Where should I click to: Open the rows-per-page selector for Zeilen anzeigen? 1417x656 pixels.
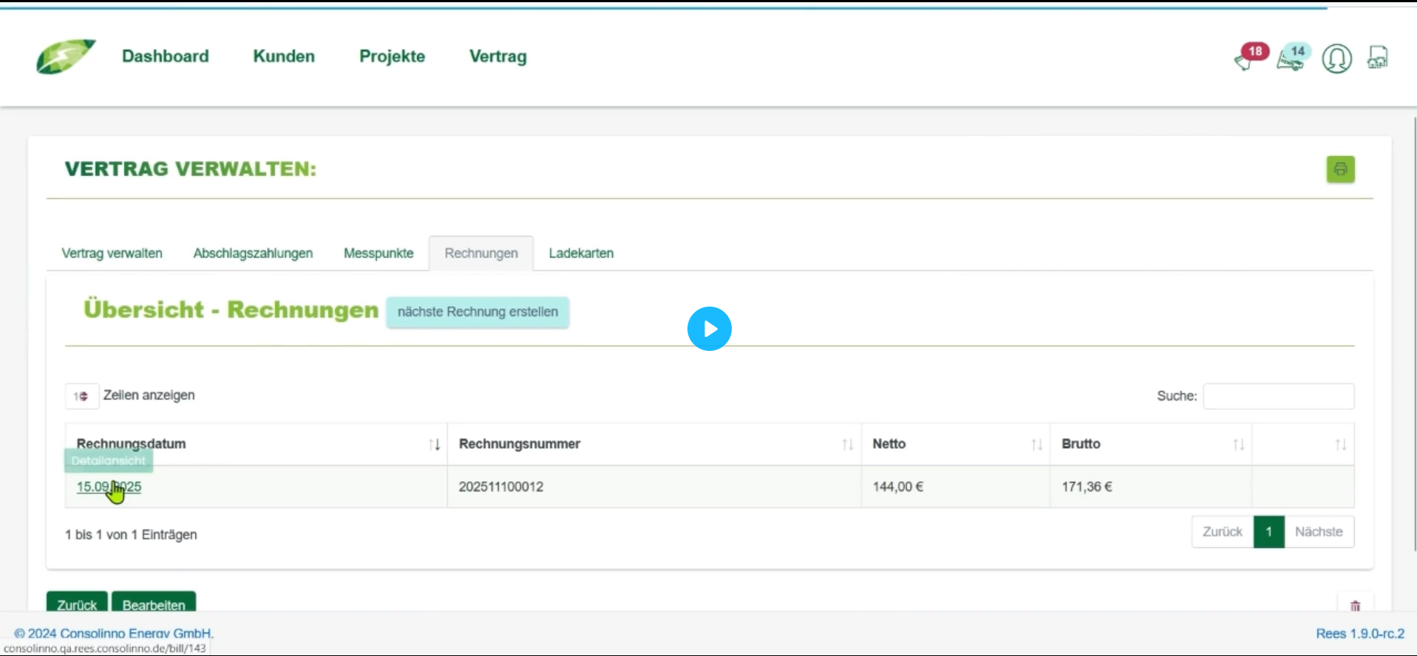click(81, 396)
